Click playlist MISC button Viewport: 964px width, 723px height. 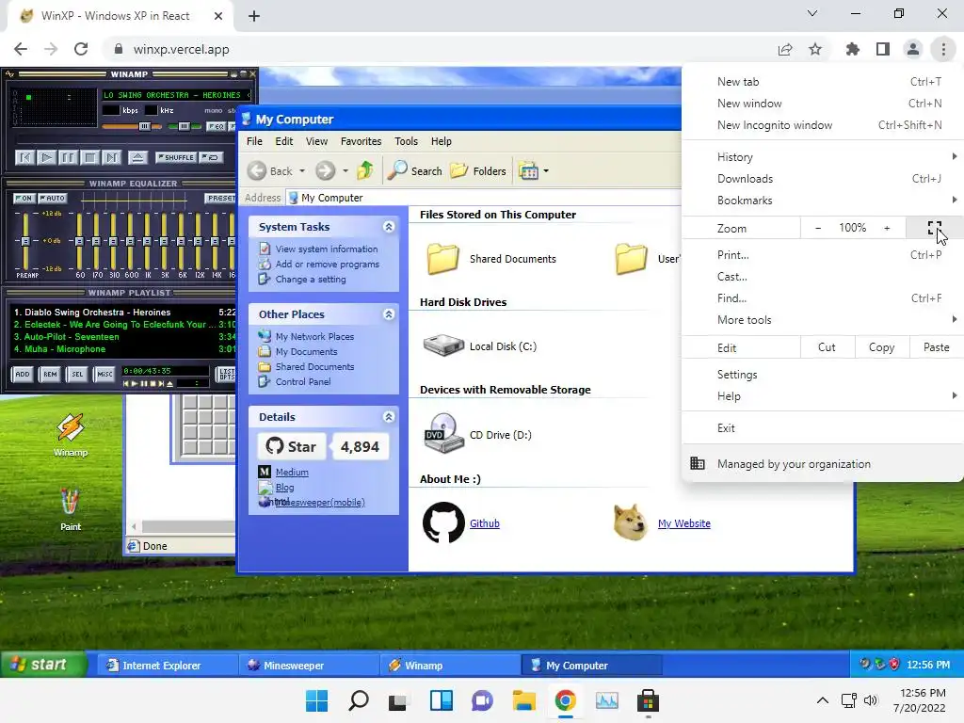coord(104,374)
